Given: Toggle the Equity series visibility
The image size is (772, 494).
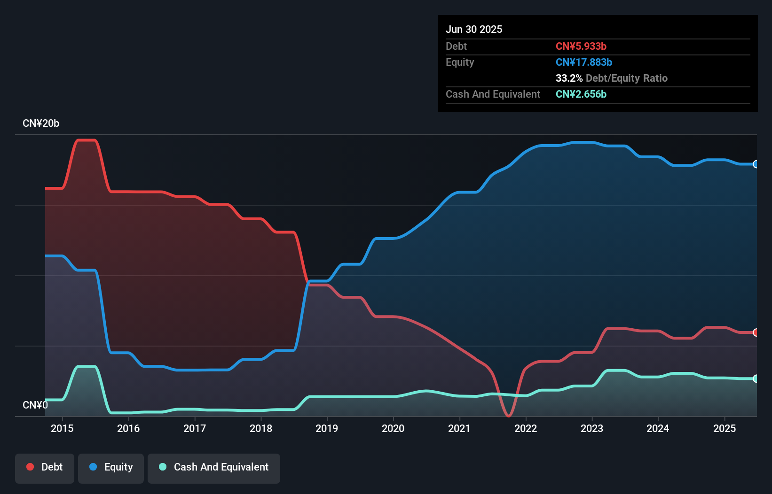Looking at the screenshot, I should click(110, 467).
